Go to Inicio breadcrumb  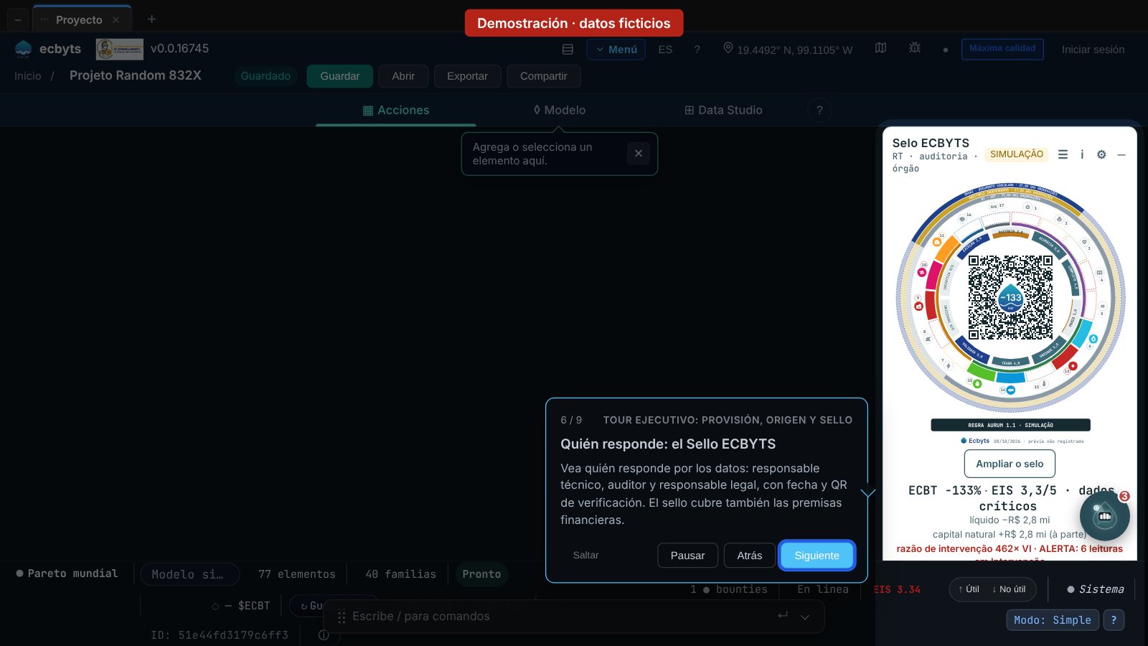click(27, 76)
